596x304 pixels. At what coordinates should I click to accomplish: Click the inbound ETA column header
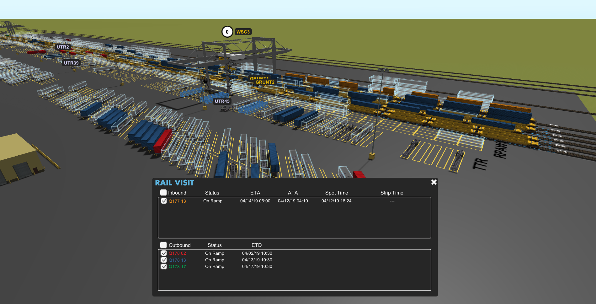coord(255,193)
